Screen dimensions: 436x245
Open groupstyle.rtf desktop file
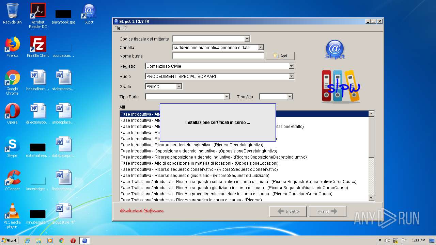[x=63, y=214]
